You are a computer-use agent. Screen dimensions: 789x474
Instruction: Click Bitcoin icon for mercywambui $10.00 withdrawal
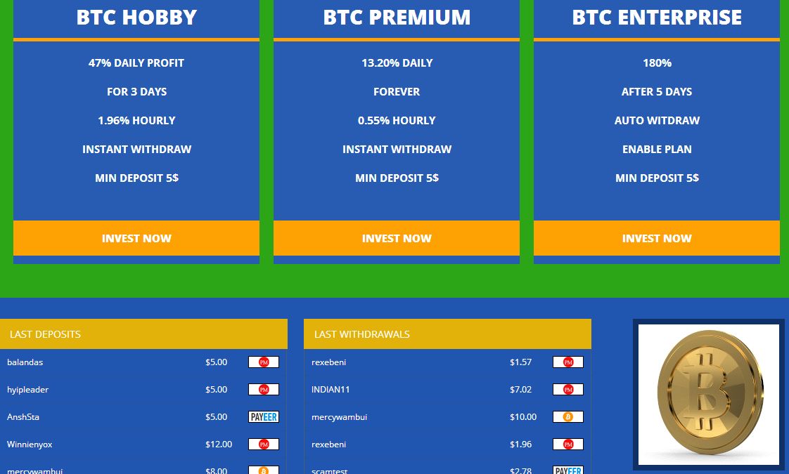[x=568, y=417]
